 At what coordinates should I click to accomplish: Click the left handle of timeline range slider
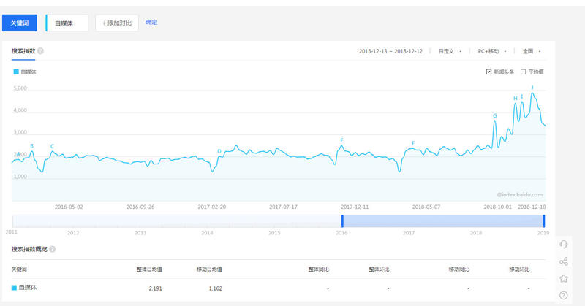(341, 221)
